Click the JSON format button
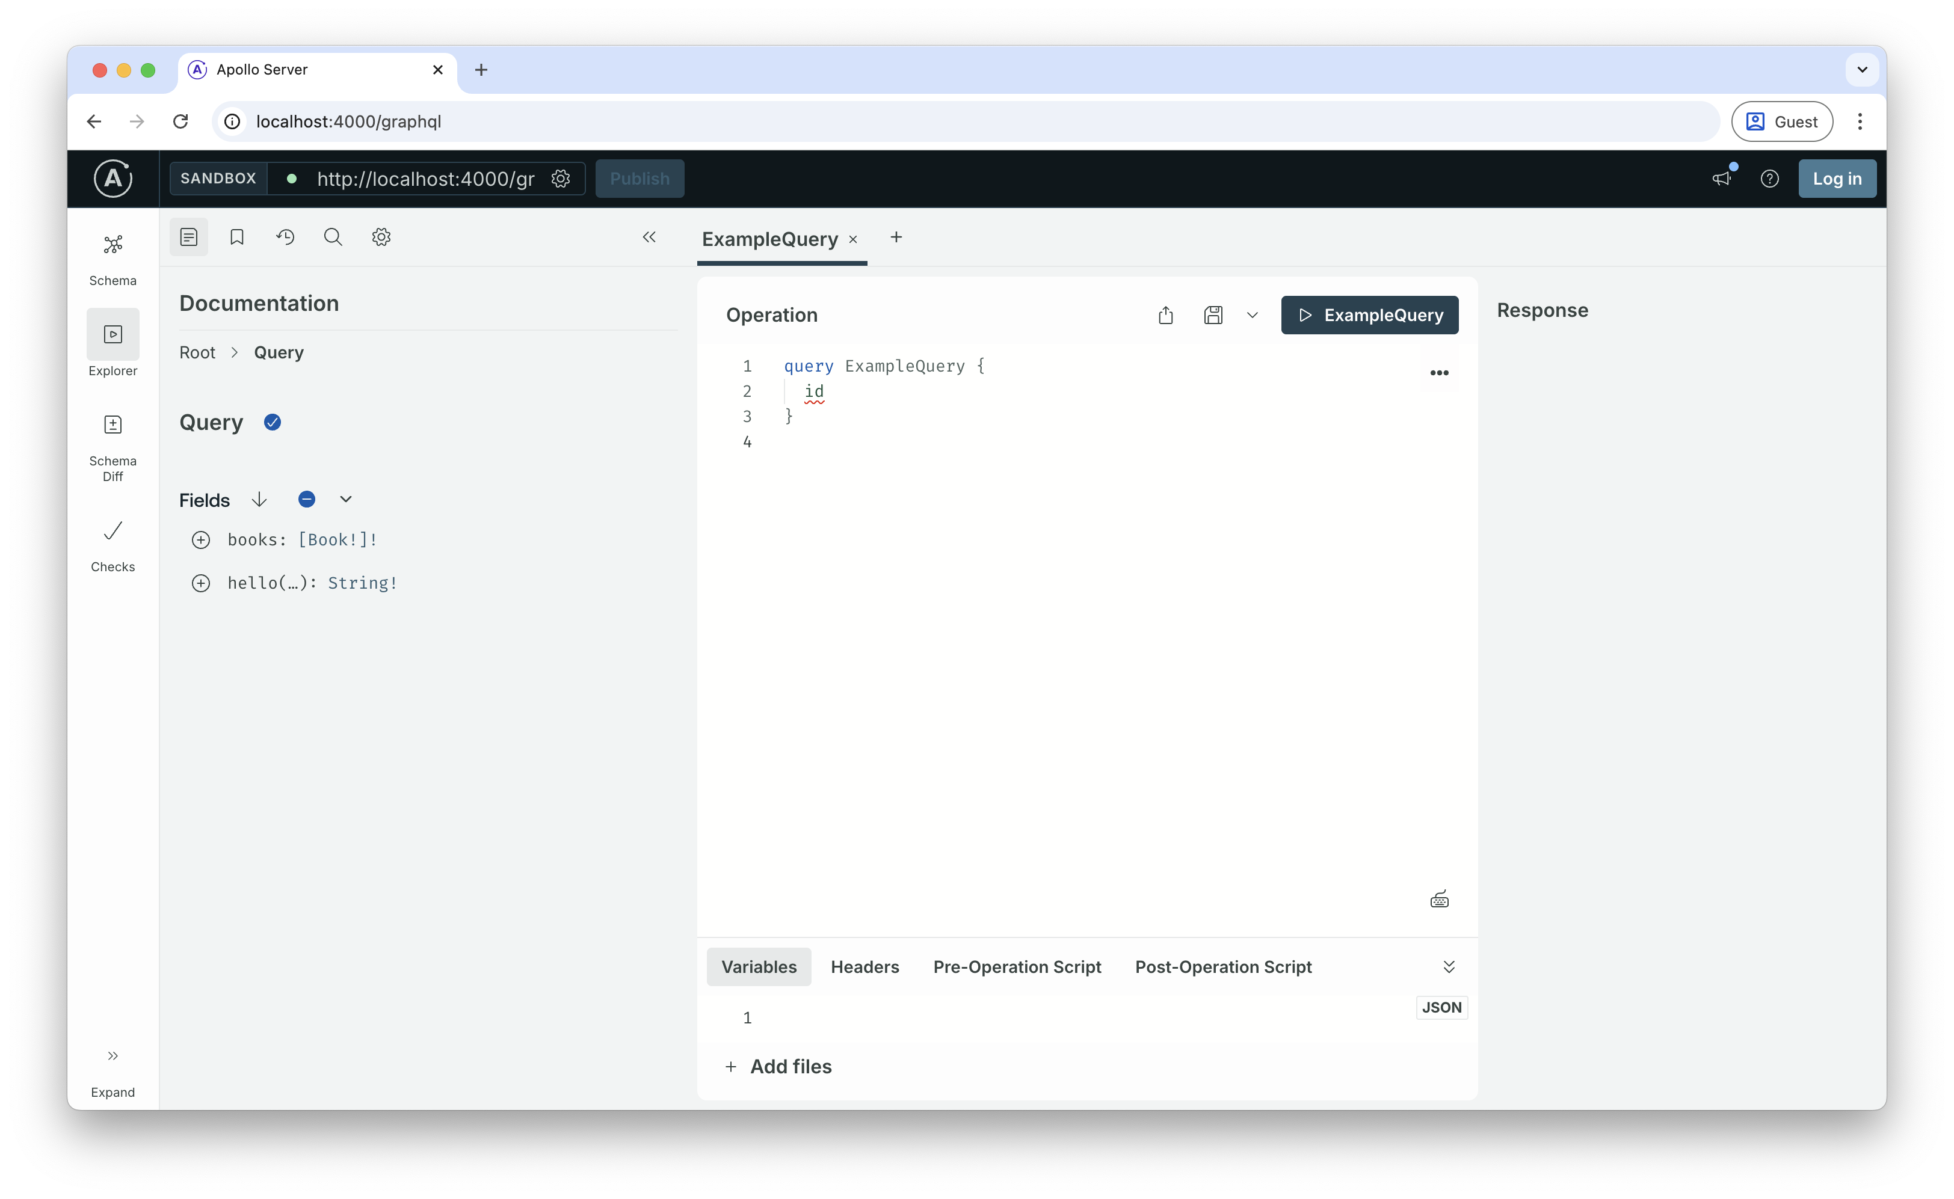 pos(1441,1007)
